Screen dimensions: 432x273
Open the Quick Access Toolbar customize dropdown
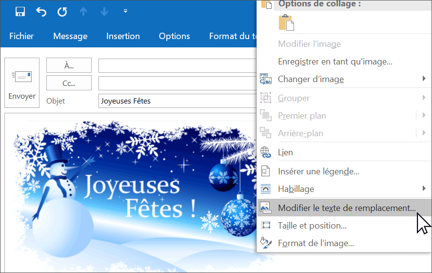125,11
